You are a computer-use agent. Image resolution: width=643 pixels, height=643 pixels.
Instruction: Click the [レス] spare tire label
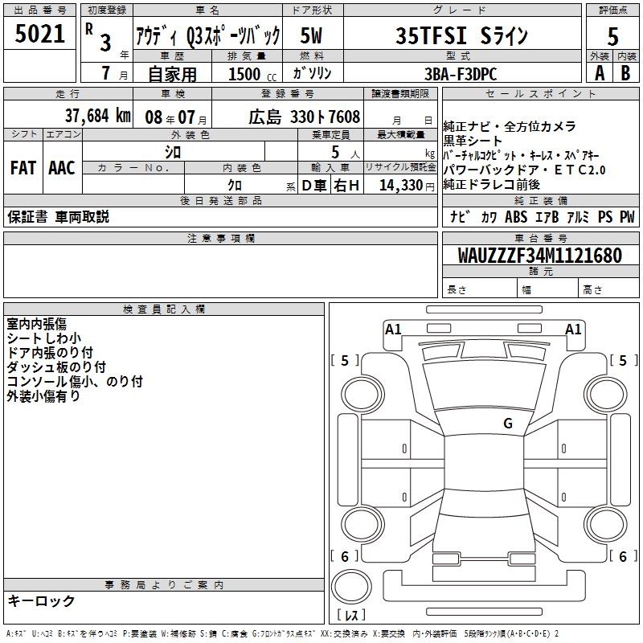click(x=351, y=615)
